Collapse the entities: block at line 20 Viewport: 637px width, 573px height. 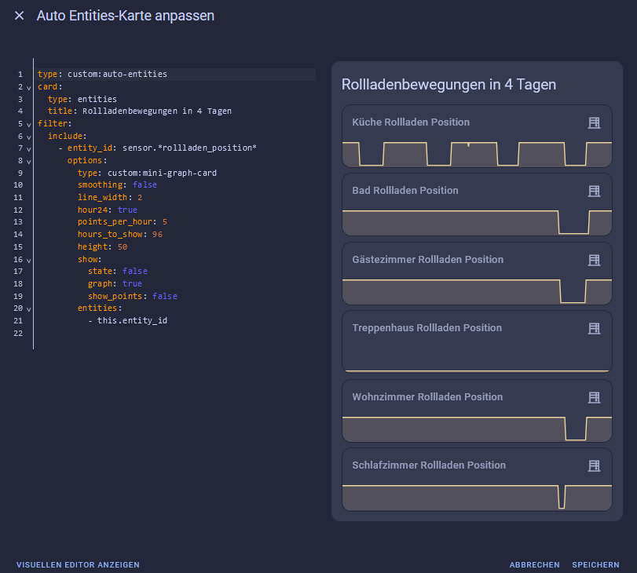[x=29, y=309]
